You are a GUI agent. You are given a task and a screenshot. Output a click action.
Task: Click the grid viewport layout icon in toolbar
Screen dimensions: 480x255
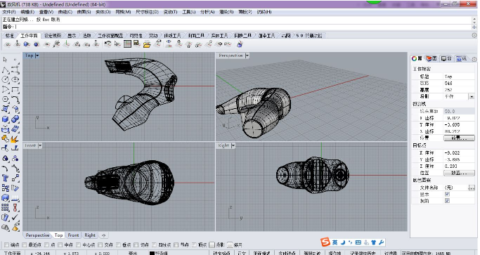pos(127,44)
